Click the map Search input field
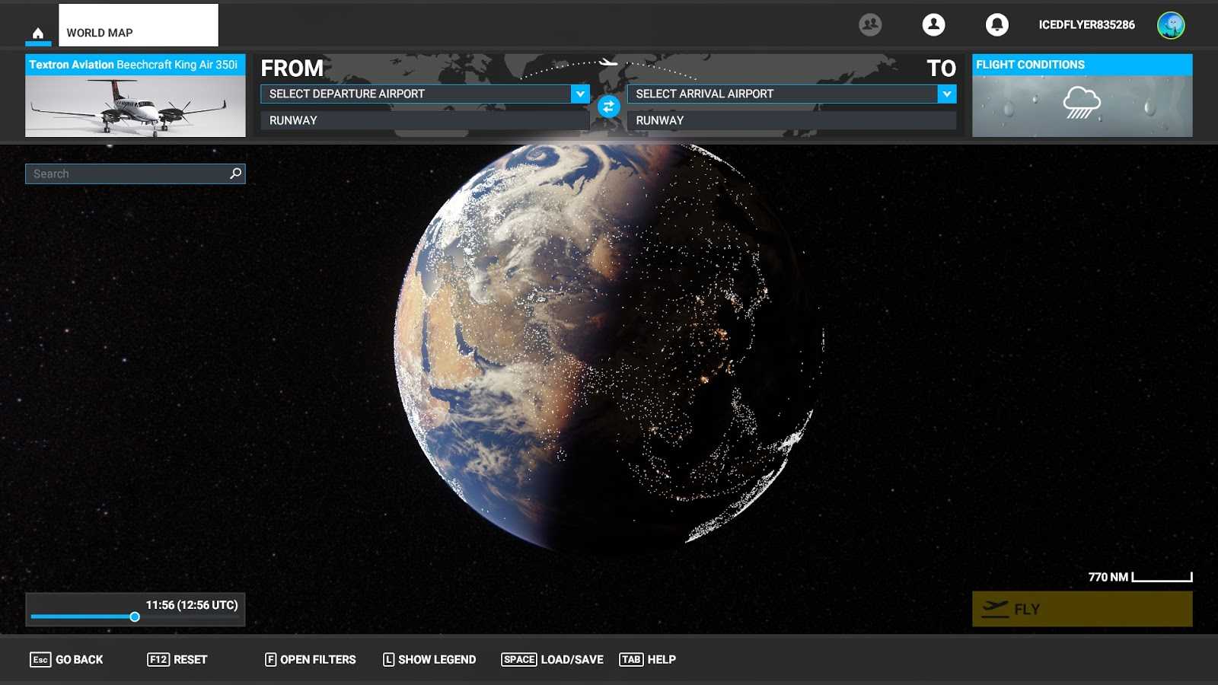1218x685 pixels. [126, 174]
